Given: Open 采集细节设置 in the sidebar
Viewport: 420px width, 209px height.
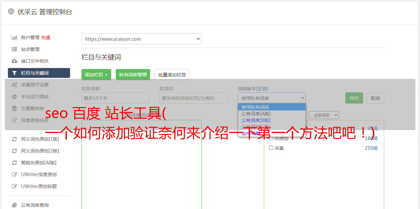Looking at the screenshot, I should pos(35,85).
